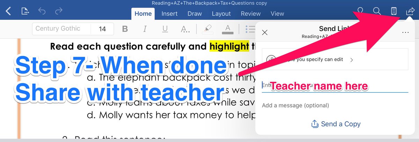This screenshot has height=142, width=419.
Task: Change the font size 14 field
Action: [x=102, y=29]
